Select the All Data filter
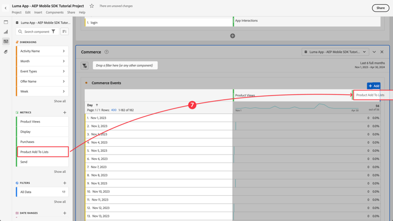This screenshot has height=221, width=393. 42,192
